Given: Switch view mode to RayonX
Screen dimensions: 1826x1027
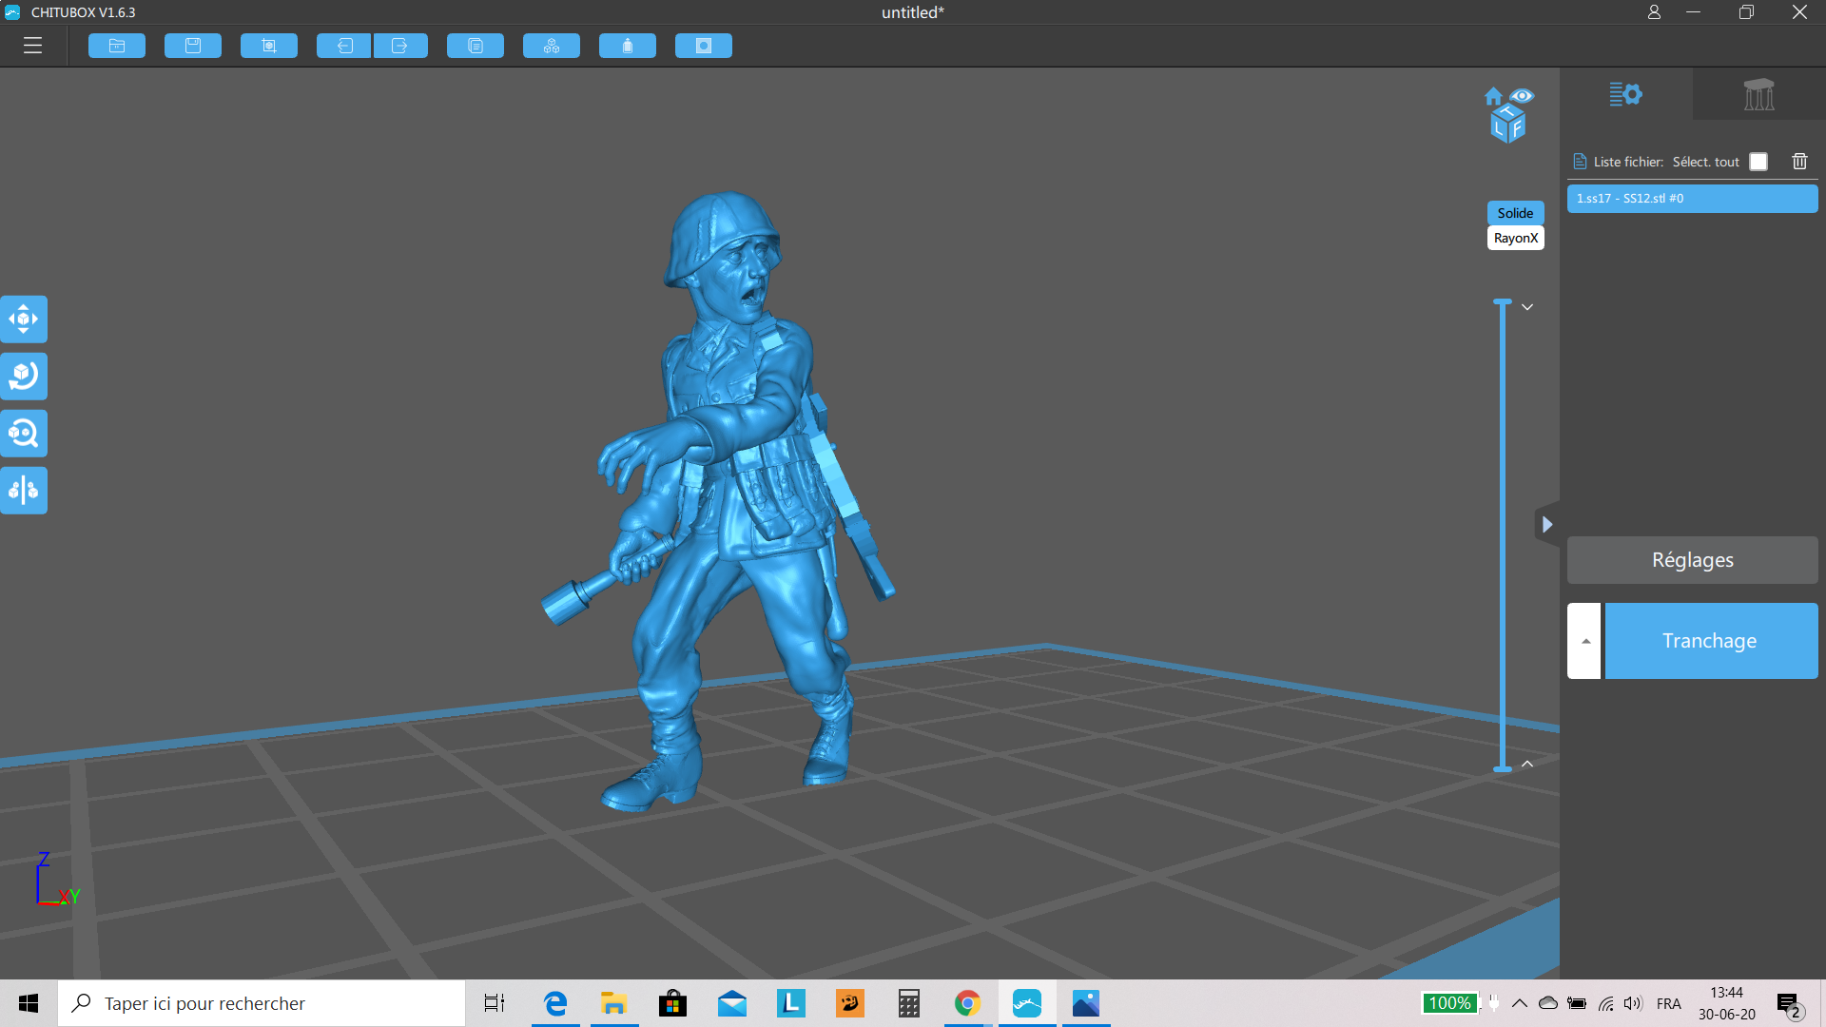Looking at the screenshot, I should coord(1515,238).
